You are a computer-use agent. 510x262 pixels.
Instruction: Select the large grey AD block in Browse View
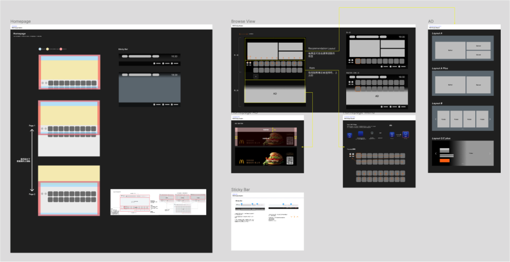point(274,94)
